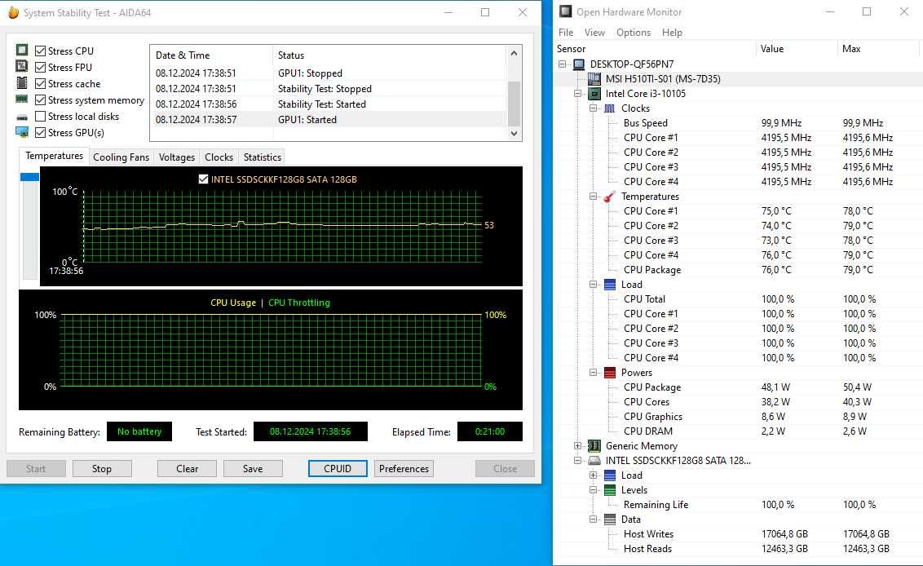Untick INTEL SSDSCKKF128G8 graph checkbox
Viewport: 923px width, 566px height.
pos(203,179)
